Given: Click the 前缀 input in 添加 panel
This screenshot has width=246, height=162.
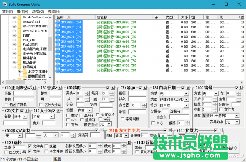Looking at the screenshot, I should (x=137, y=93).
